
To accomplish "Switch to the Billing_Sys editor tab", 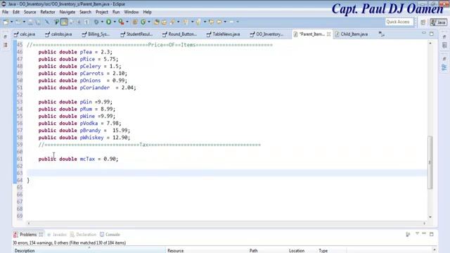I will tap(96, 34).
